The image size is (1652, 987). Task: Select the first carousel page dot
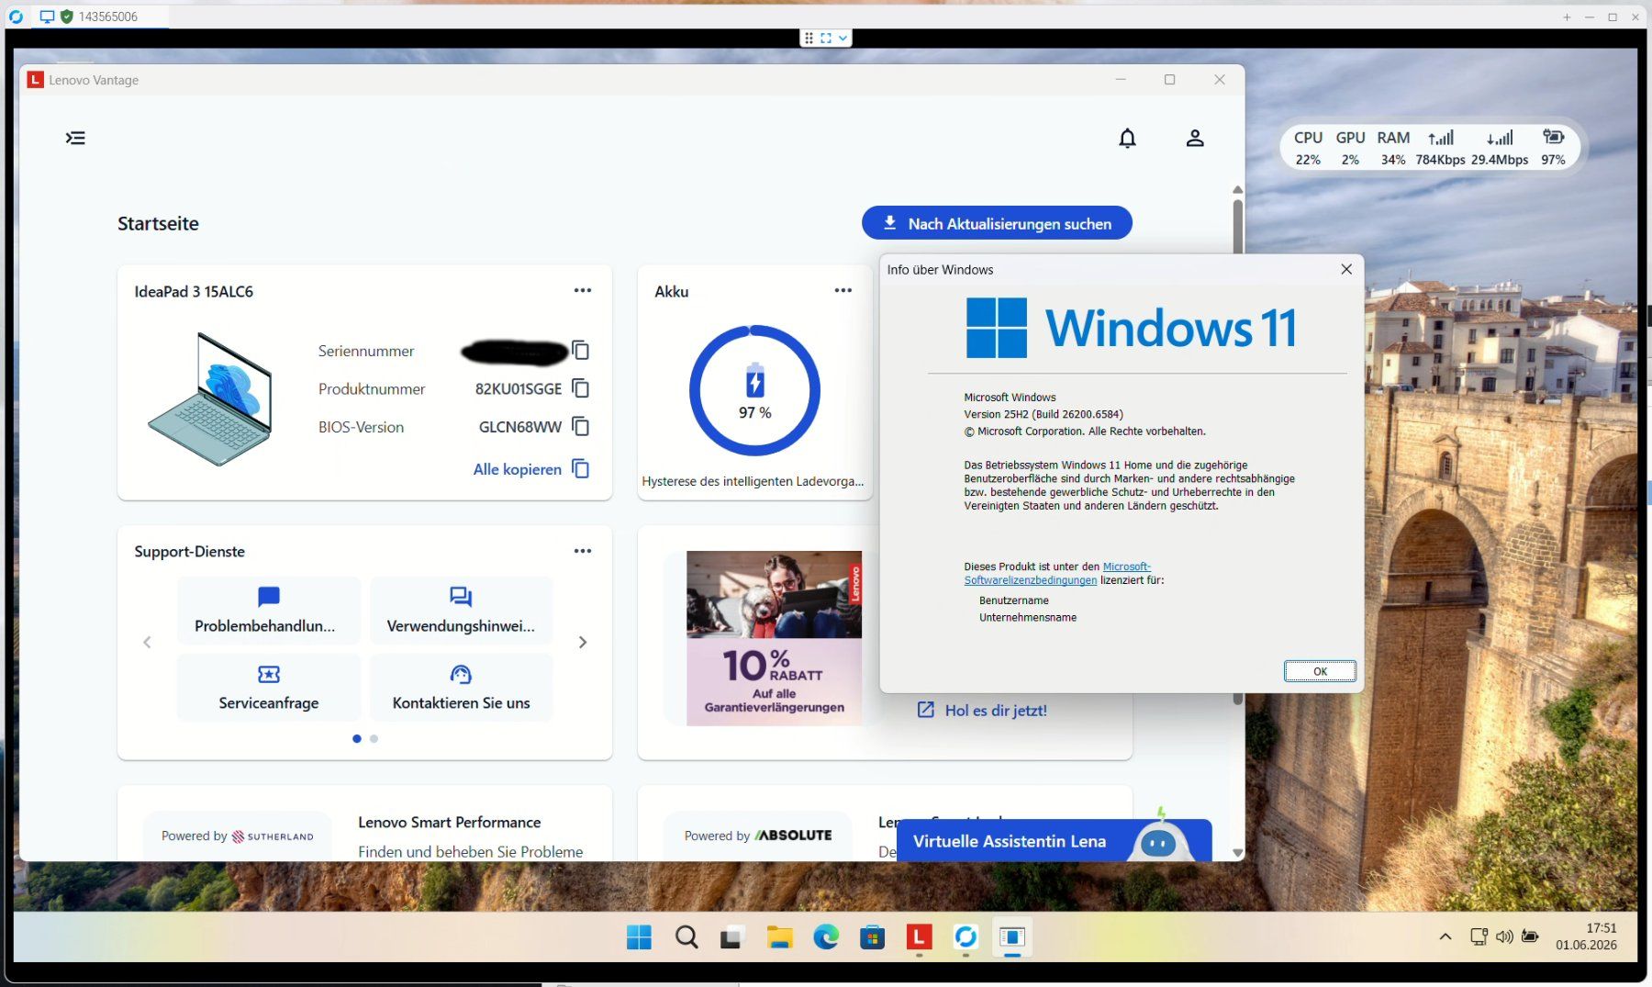[x=357, y=738]
